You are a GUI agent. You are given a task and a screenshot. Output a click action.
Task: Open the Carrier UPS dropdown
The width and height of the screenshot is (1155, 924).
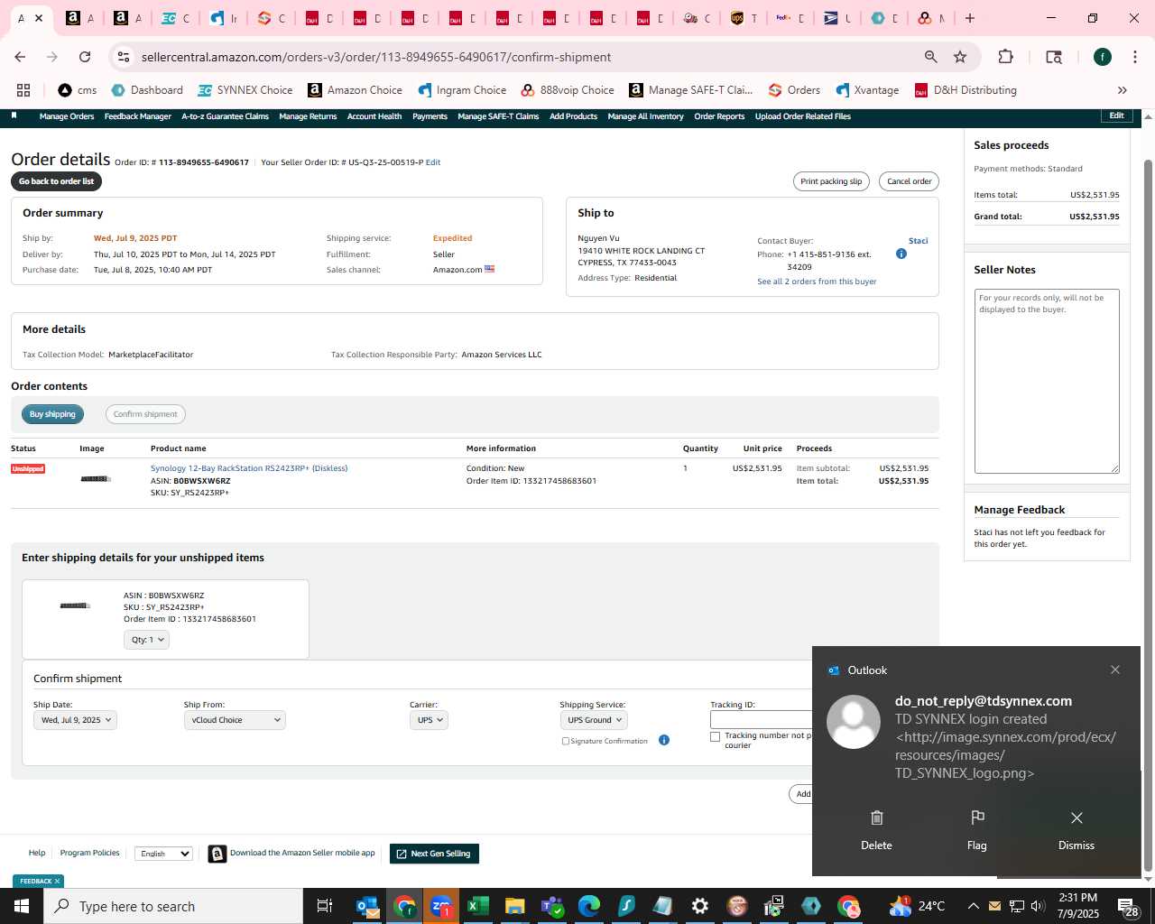click(x=429, y=720)
